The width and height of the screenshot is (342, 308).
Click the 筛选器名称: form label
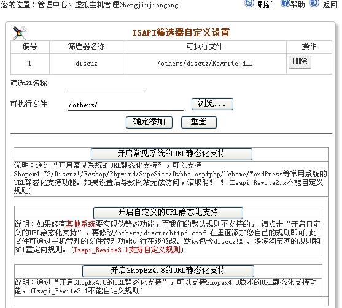[x=30, y=83]
